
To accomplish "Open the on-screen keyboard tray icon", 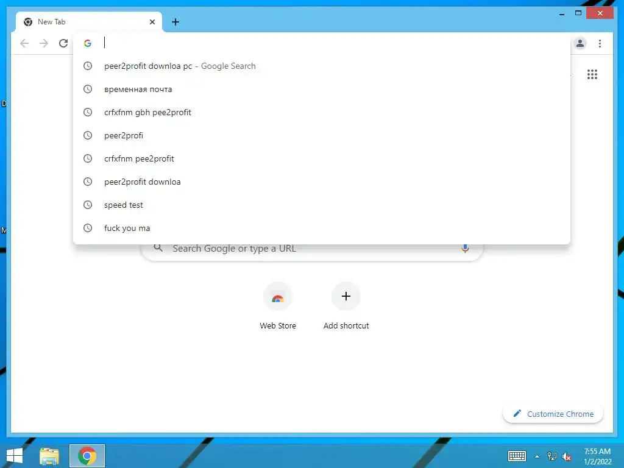I will tap(517, 456).
